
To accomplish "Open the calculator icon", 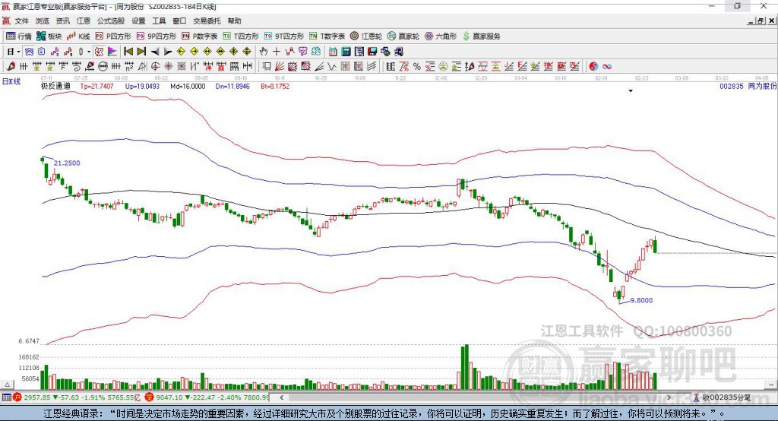I will tap(346, 52).
